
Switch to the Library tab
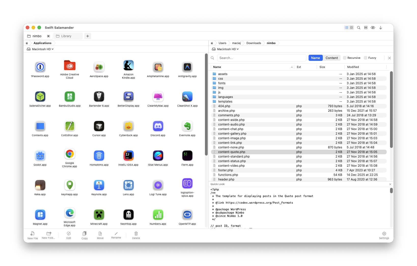click(66, 36)
